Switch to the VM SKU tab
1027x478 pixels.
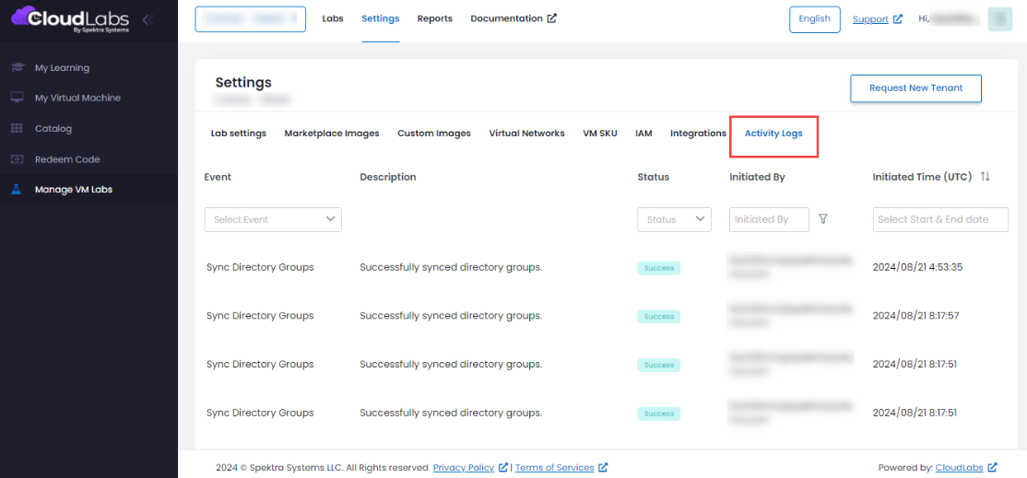[x=600, y=134]
